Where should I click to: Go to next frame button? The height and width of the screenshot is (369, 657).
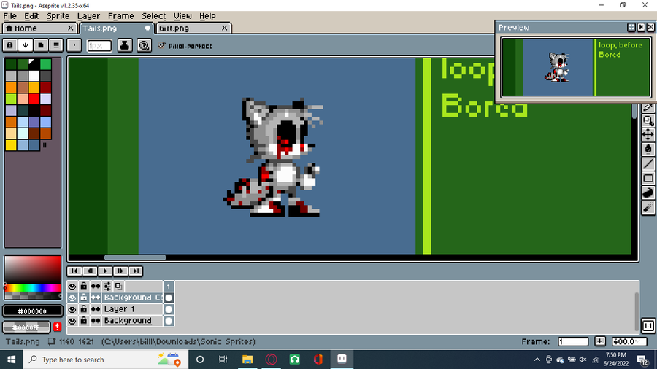[x=120, y=271]
